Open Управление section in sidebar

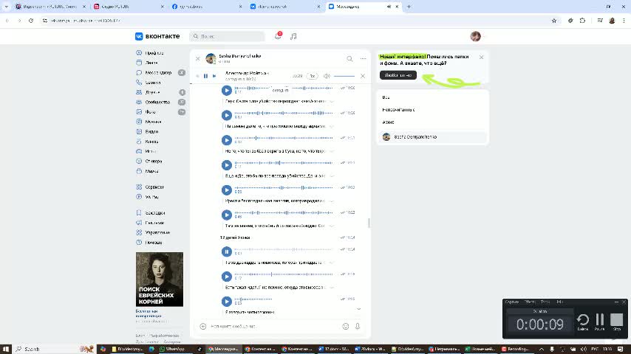click(157, 232)
